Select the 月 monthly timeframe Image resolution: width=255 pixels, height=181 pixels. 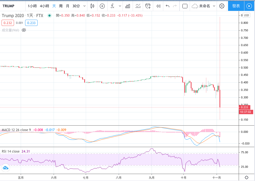(67, 6)
